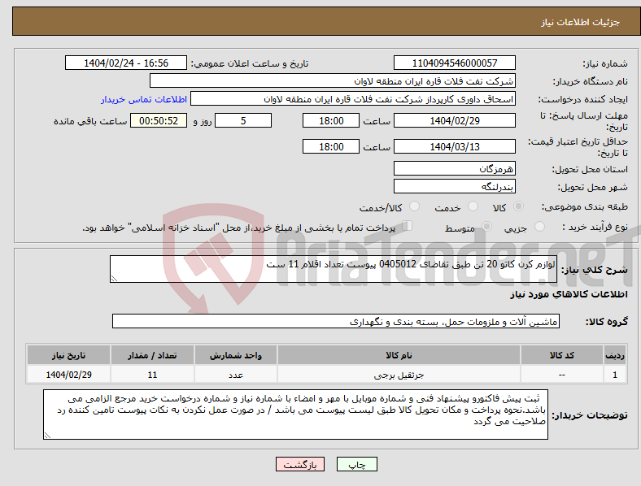
Task: Click the response deadline time 18:00 field
Action: coord(331,120)
